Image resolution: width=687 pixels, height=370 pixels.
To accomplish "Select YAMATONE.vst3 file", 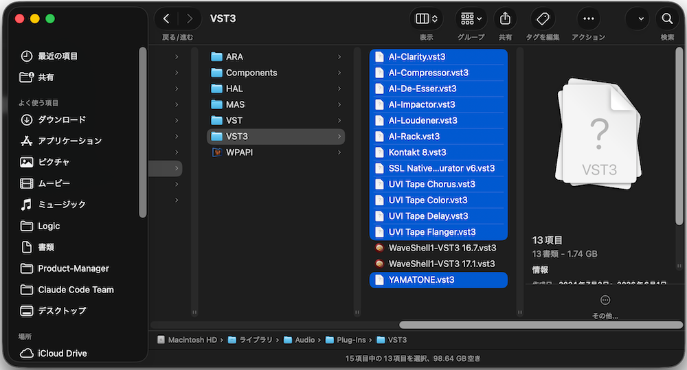I will coord(438,280).
